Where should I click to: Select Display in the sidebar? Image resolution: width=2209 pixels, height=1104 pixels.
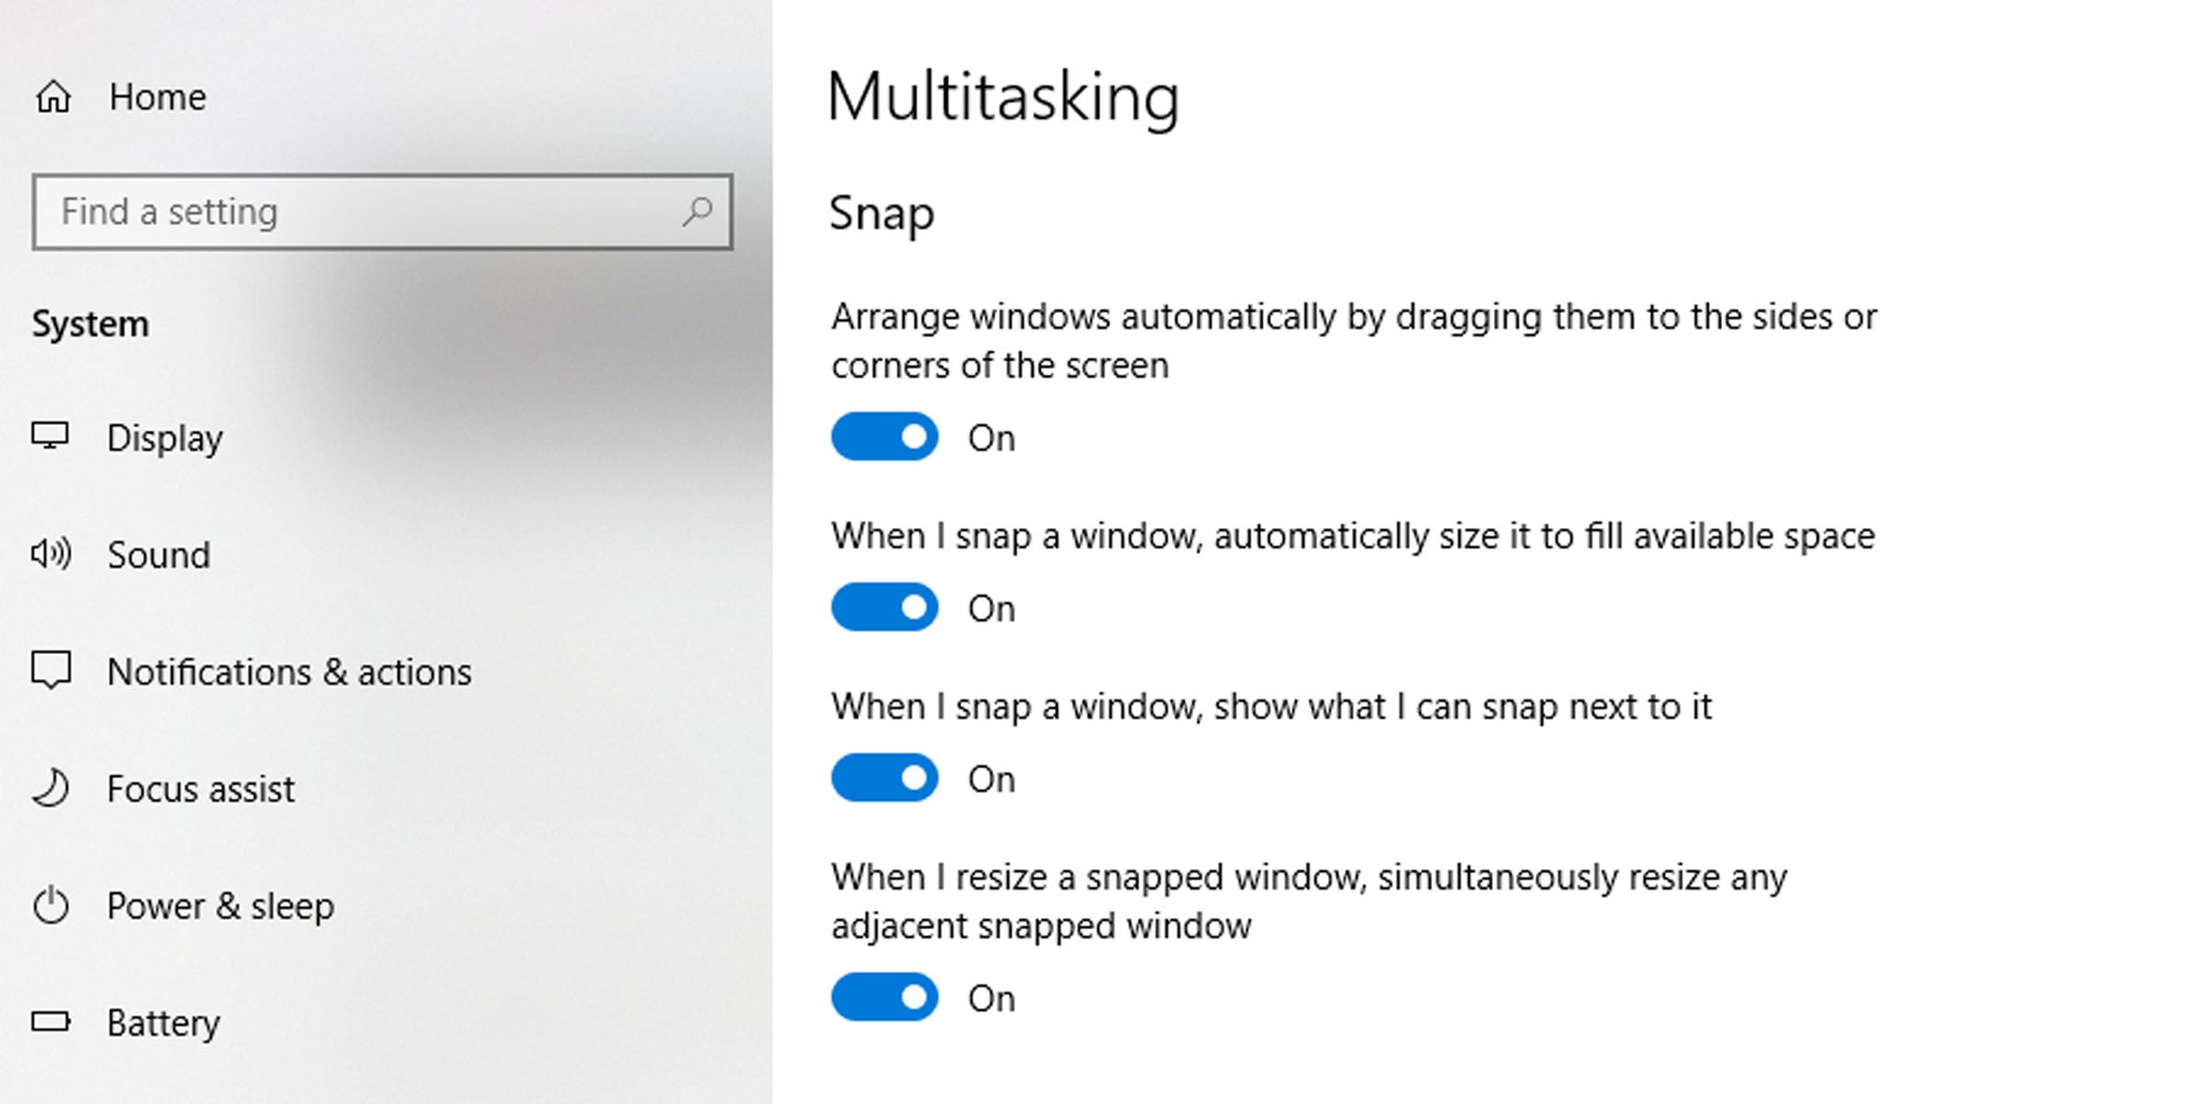coord(166,438)
